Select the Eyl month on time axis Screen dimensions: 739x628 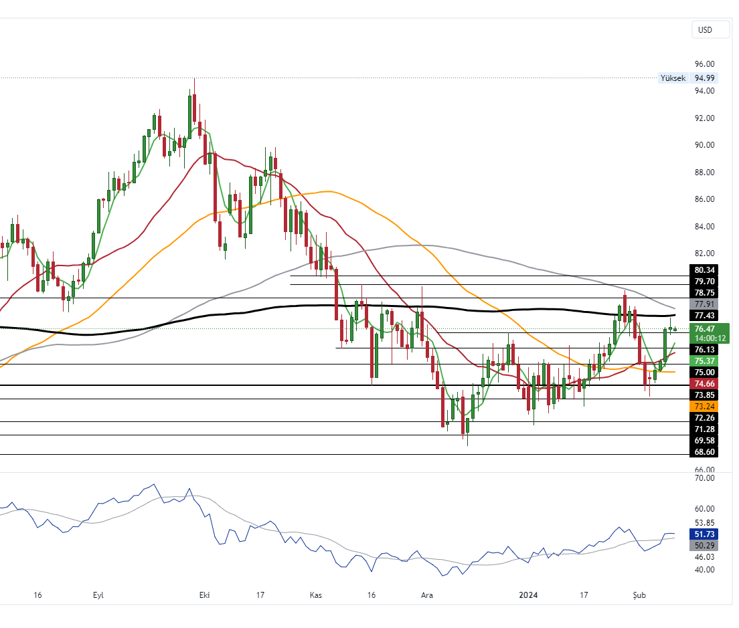coord(98,595)
